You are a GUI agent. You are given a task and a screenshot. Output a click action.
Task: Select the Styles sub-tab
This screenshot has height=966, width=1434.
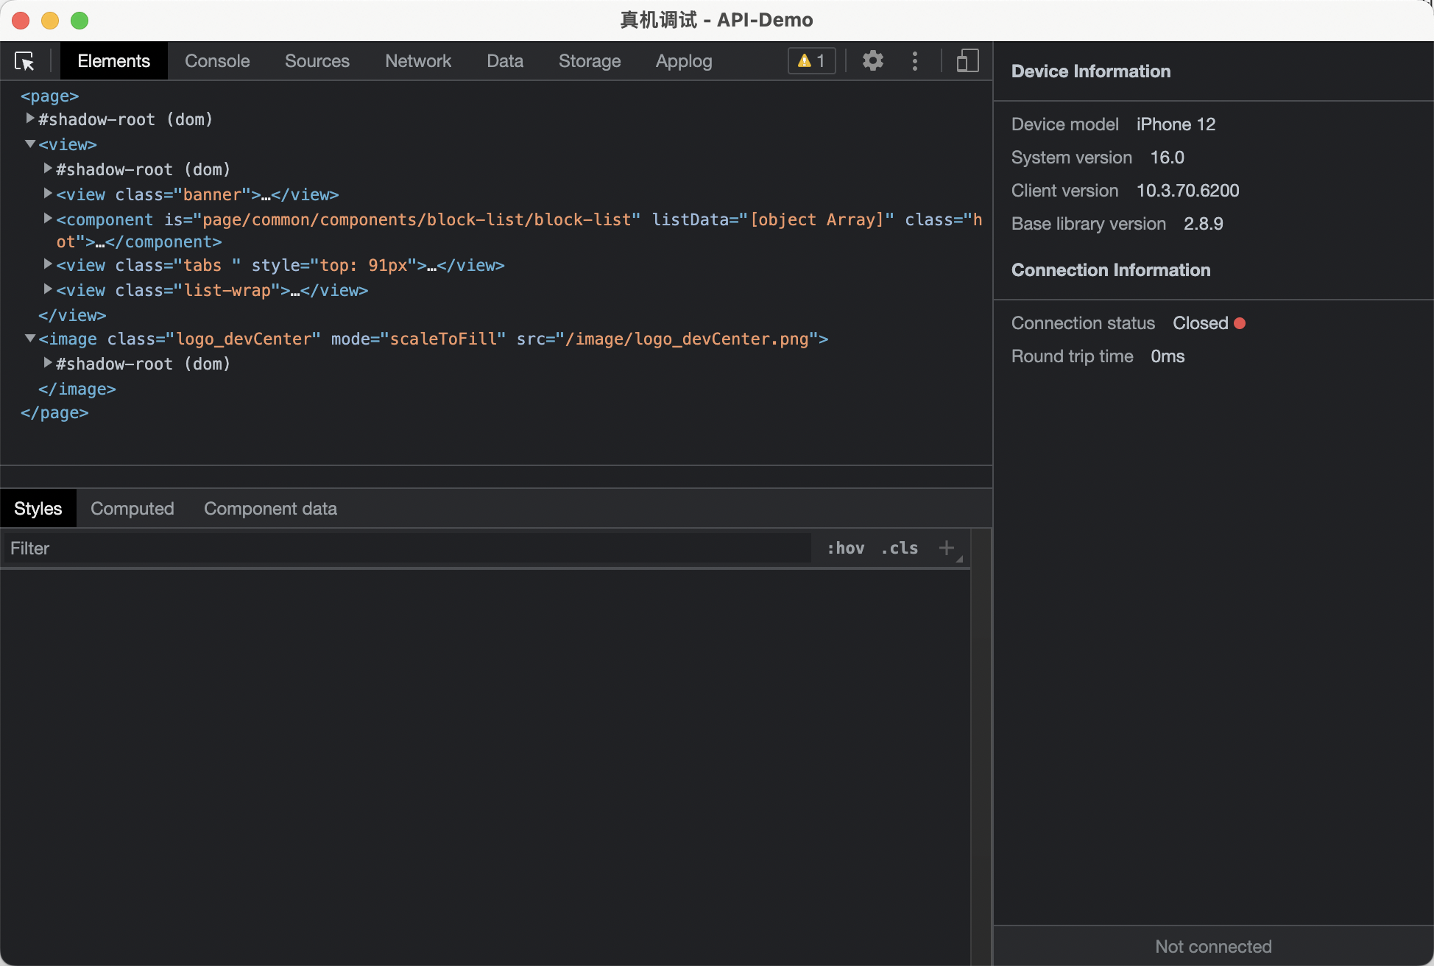(x=38, y=509)
